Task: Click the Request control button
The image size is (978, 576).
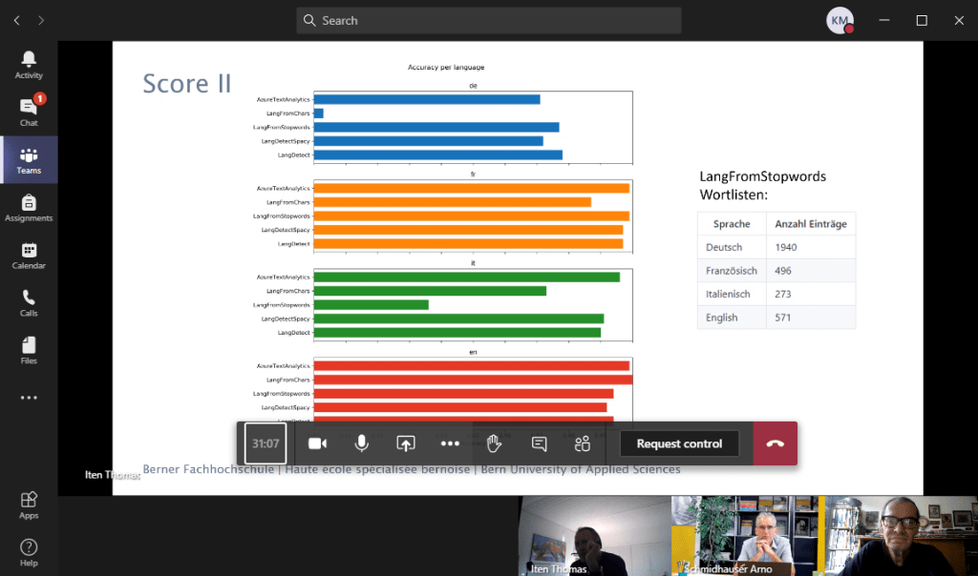Action: 679,443
